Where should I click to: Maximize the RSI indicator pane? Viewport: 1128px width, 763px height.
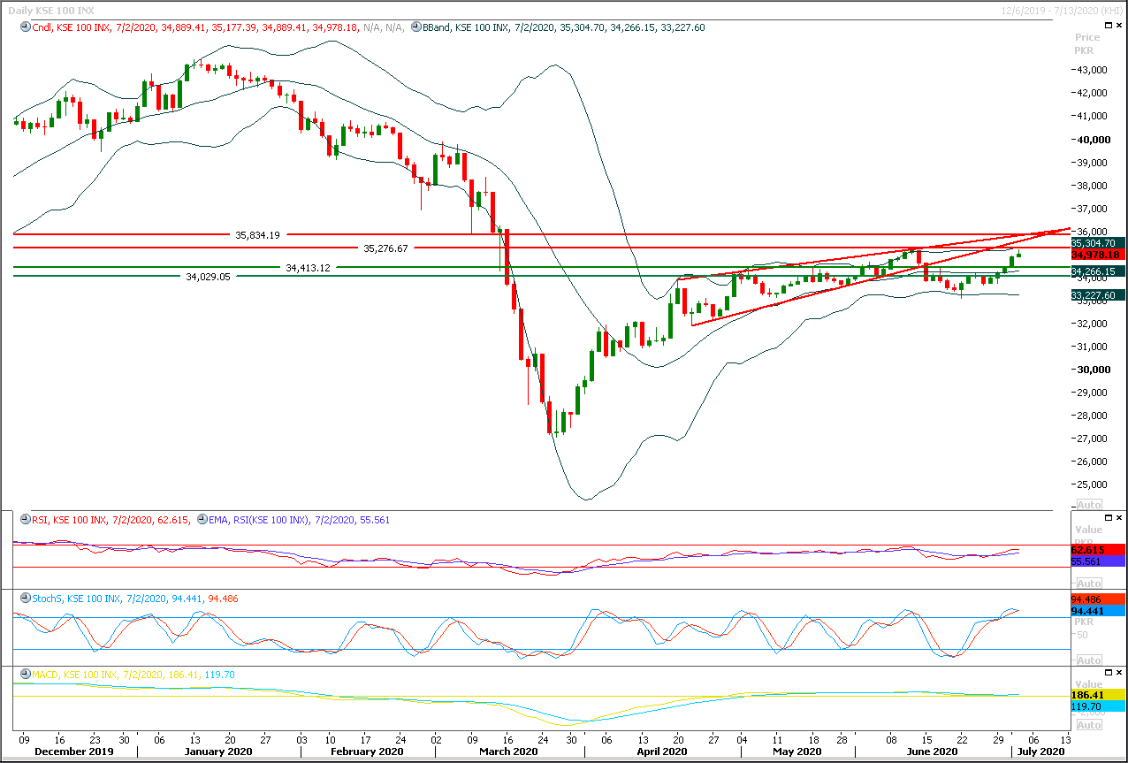click(x=1109, y=517)
